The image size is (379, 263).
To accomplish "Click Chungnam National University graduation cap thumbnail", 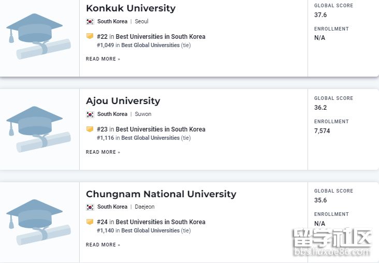I will [38, 222].
